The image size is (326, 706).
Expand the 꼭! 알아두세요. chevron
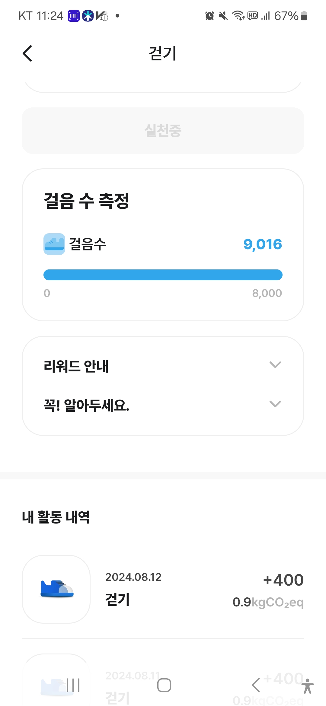(x=275, y=404)
